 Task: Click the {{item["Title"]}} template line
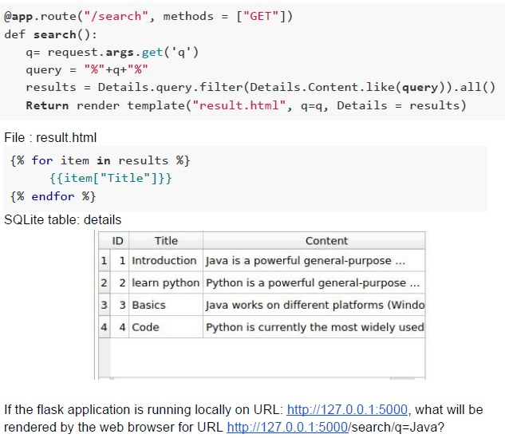[111, 178]
